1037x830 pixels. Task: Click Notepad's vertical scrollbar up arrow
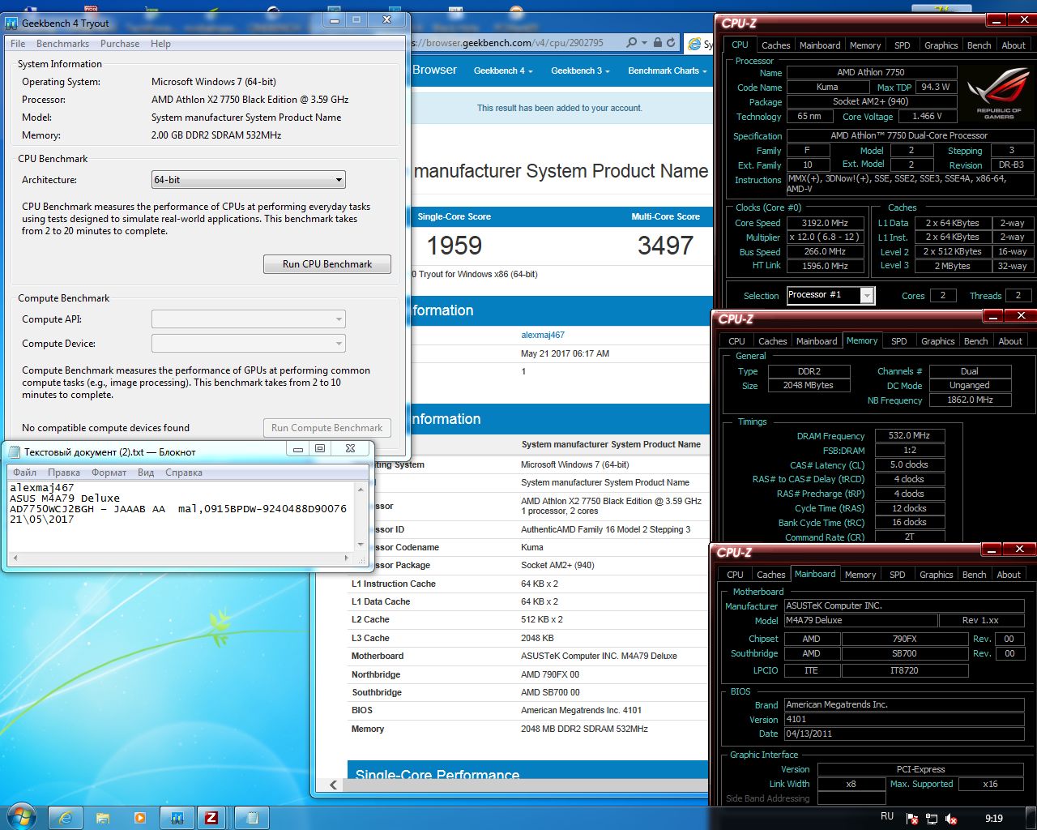click(x=361, y=489)
